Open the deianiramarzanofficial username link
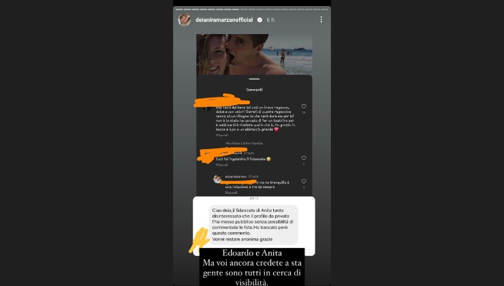The image size is (504, 286). [x=224, y=20]
